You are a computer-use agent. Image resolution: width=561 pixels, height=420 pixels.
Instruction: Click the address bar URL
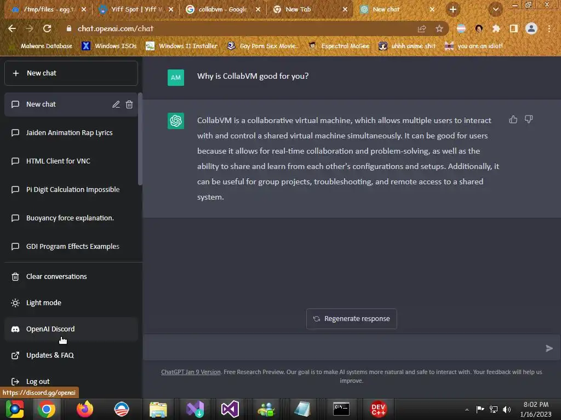(115, 28)
